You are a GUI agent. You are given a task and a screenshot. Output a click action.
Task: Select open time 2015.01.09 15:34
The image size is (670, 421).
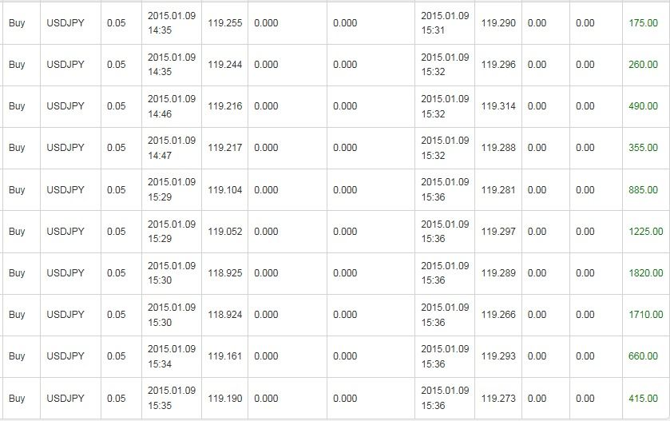[x=172, y=356]
